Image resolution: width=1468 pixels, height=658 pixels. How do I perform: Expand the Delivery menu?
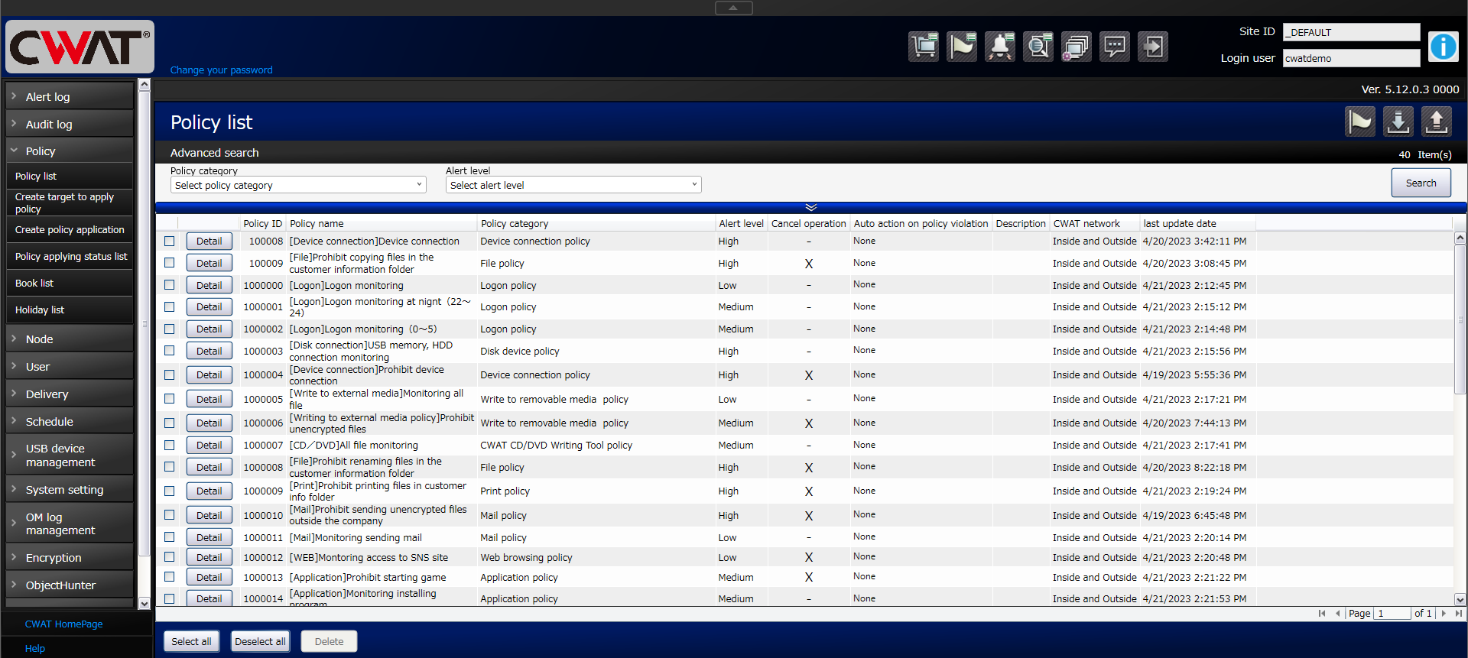click(x=70, y=394)
